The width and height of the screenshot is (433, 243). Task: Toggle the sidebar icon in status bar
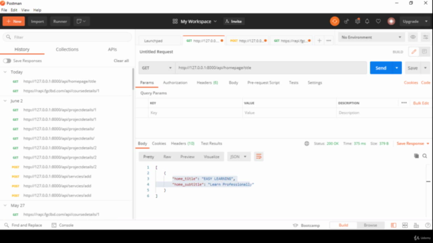click(x=394, y=225)
